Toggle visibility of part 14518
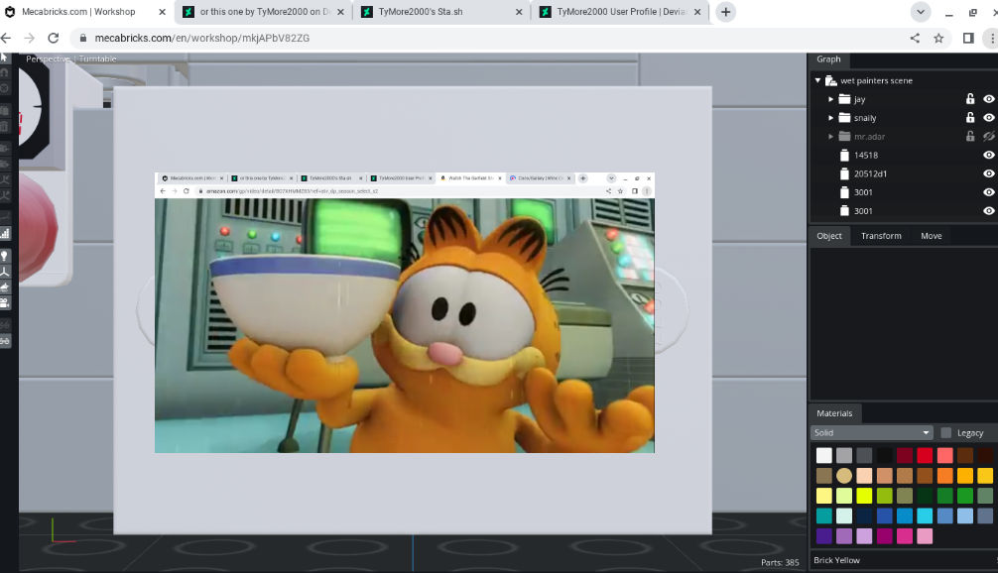Screen dimensions: 998x573 tap(988, 155)
